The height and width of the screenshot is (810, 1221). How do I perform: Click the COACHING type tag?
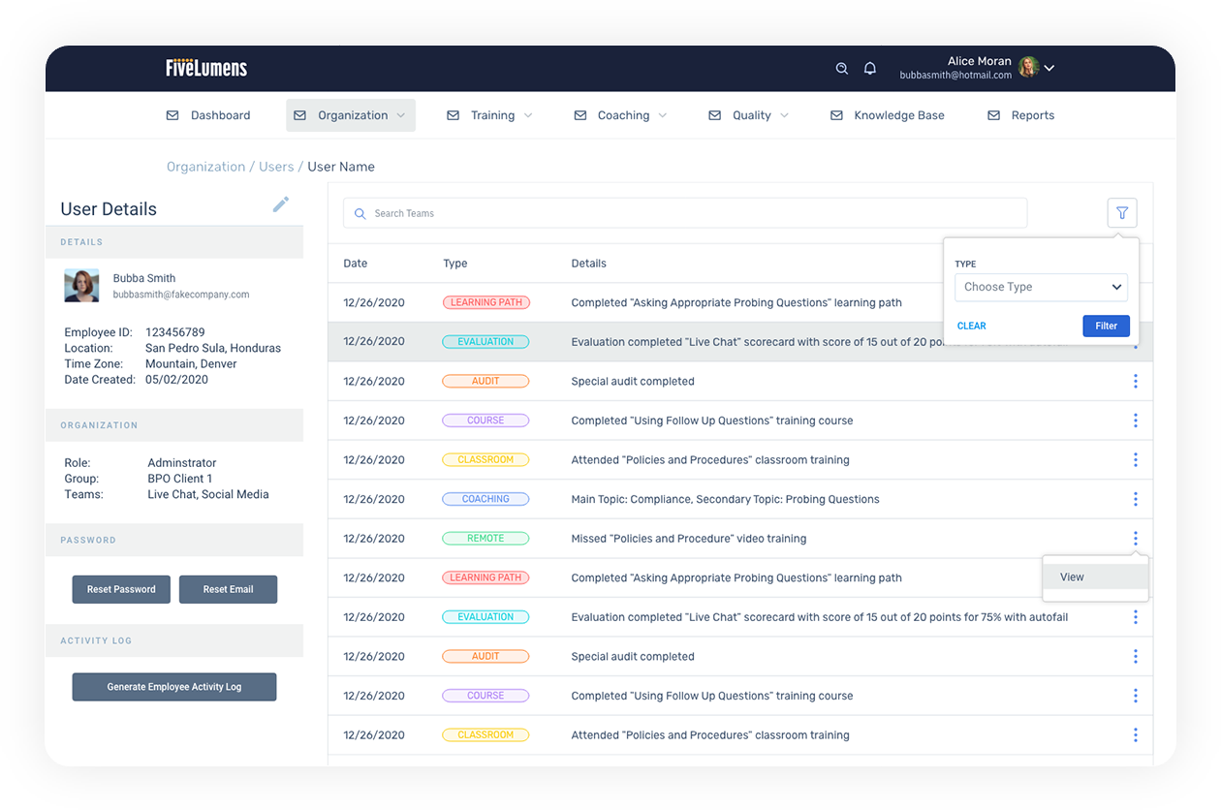tap(485, 499)
